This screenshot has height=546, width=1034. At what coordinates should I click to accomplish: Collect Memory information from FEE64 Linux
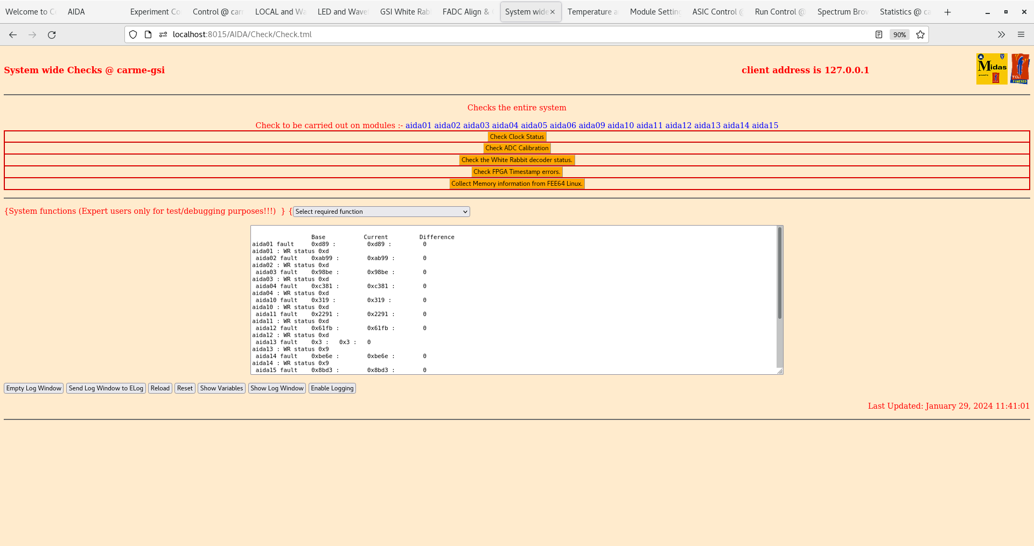point(516,183)
